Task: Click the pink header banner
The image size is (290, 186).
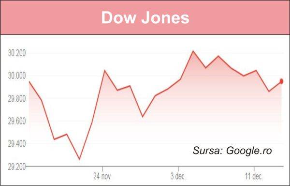Action: coord(145,17)
